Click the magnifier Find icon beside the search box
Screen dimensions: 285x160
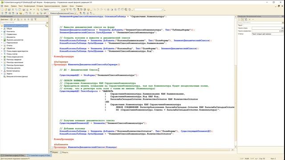click(x=41, y=9)
